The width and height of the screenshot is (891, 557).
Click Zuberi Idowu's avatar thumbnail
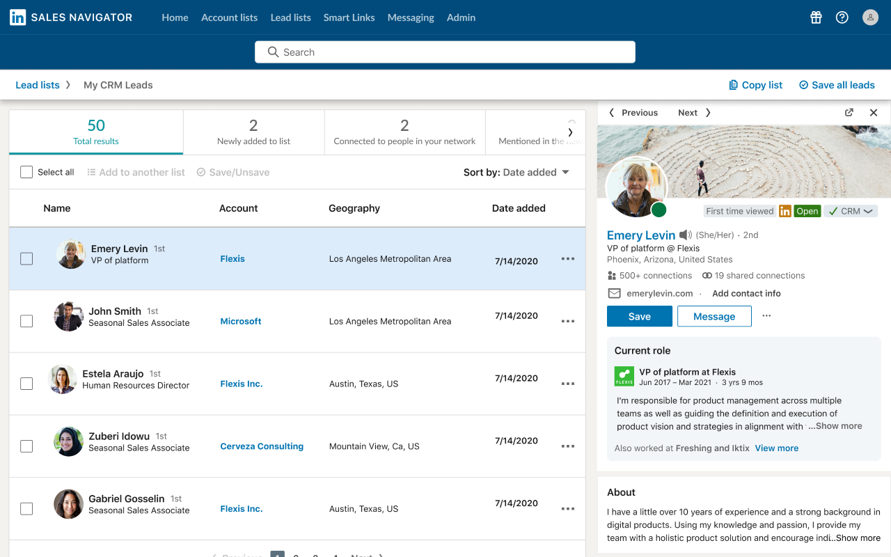tap(69, 441)
